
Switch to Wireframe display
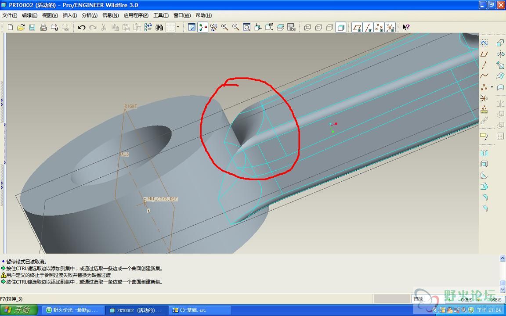pyautogui.click(x=307, y=27)
